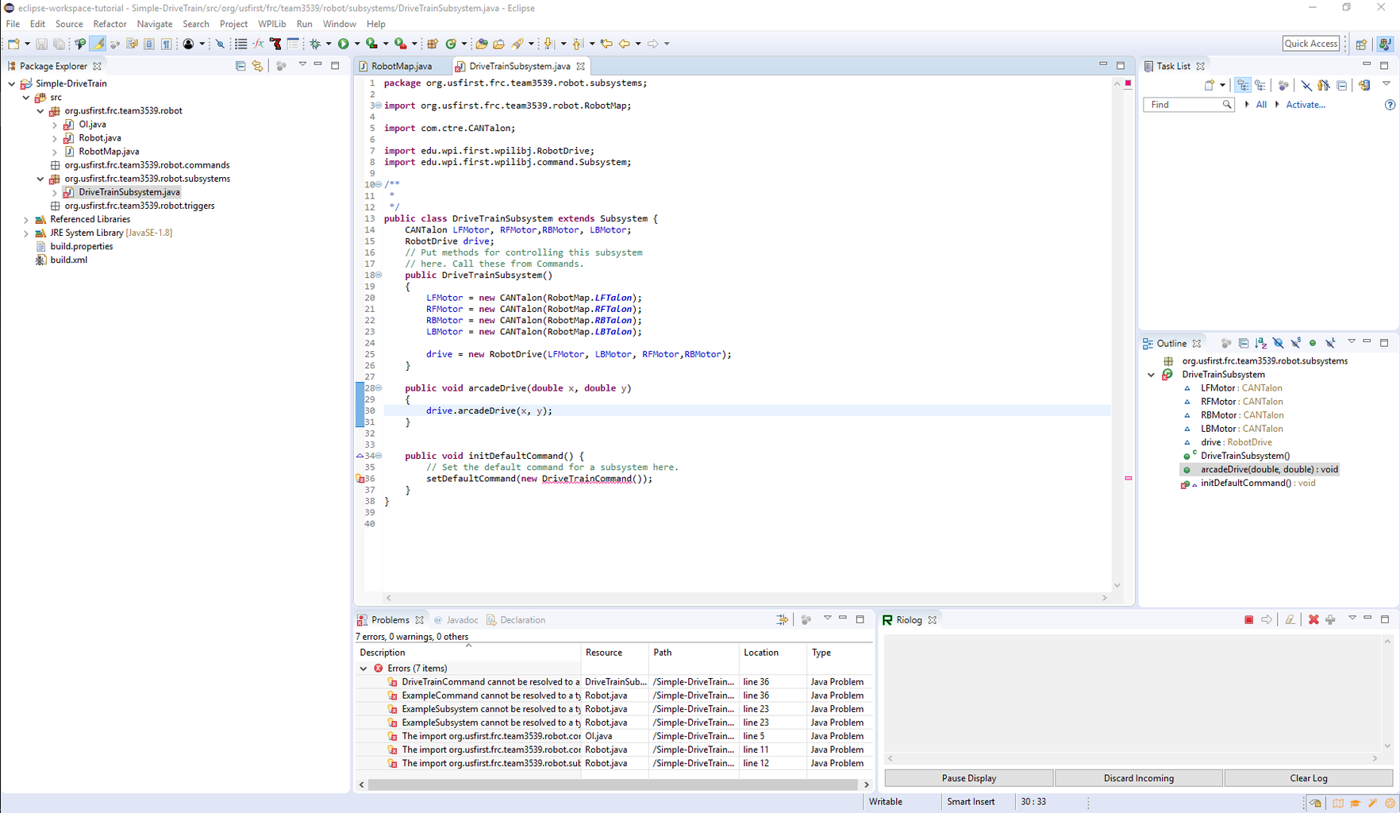Hide static members in the Outline view

(1295, 342)
